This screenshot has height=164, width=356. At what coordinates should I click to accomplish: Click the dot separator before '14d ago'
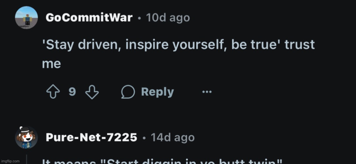click(x=144, y=138)
